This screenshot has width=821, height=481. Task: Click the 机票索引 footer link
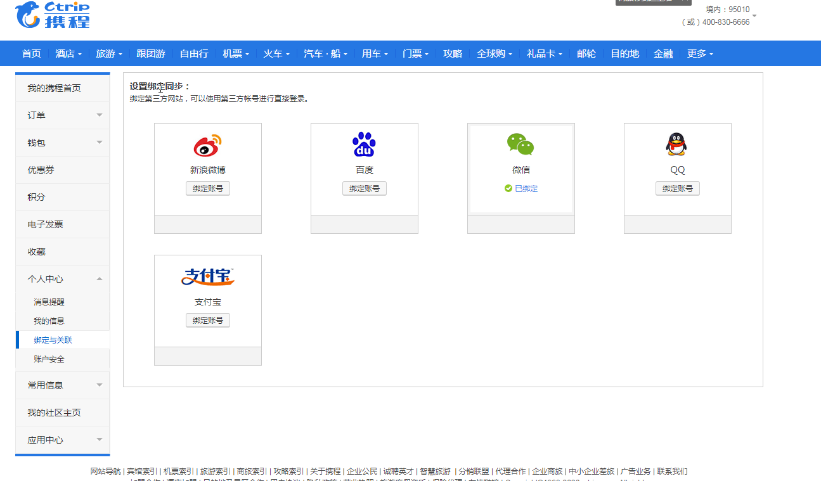coord(179,471)
